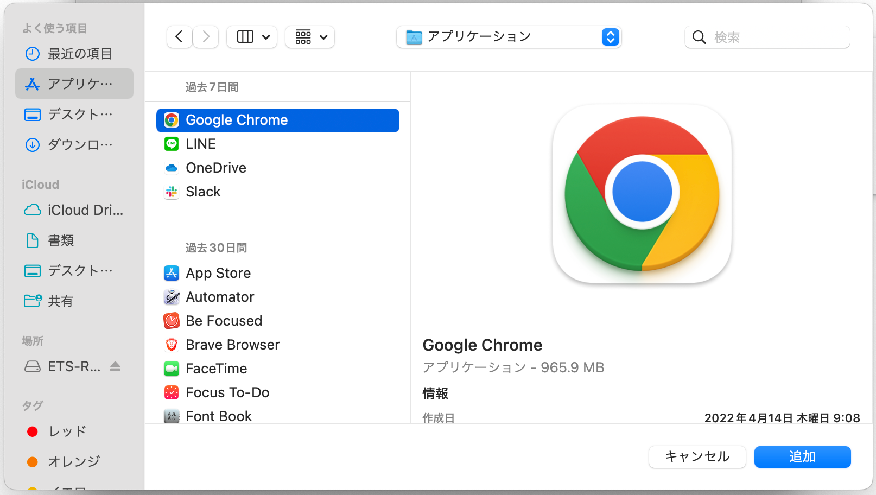
Task: Click the ダウンロード arrow icon in sidebar
Action: 33,145
